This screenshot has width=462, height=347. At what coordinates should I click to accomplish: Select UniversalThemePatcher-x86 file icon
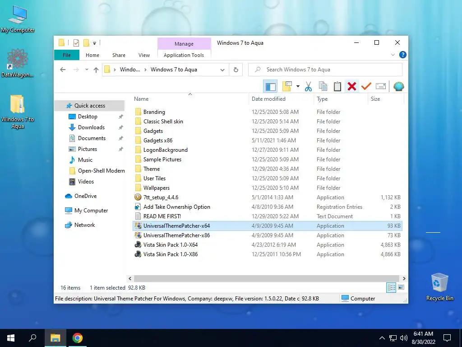coord(138,235)
